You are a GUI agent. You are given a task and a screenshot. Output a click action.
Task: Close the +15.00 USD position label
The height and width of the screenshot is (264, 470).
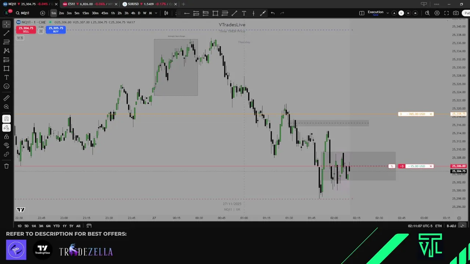click(431, 166)
